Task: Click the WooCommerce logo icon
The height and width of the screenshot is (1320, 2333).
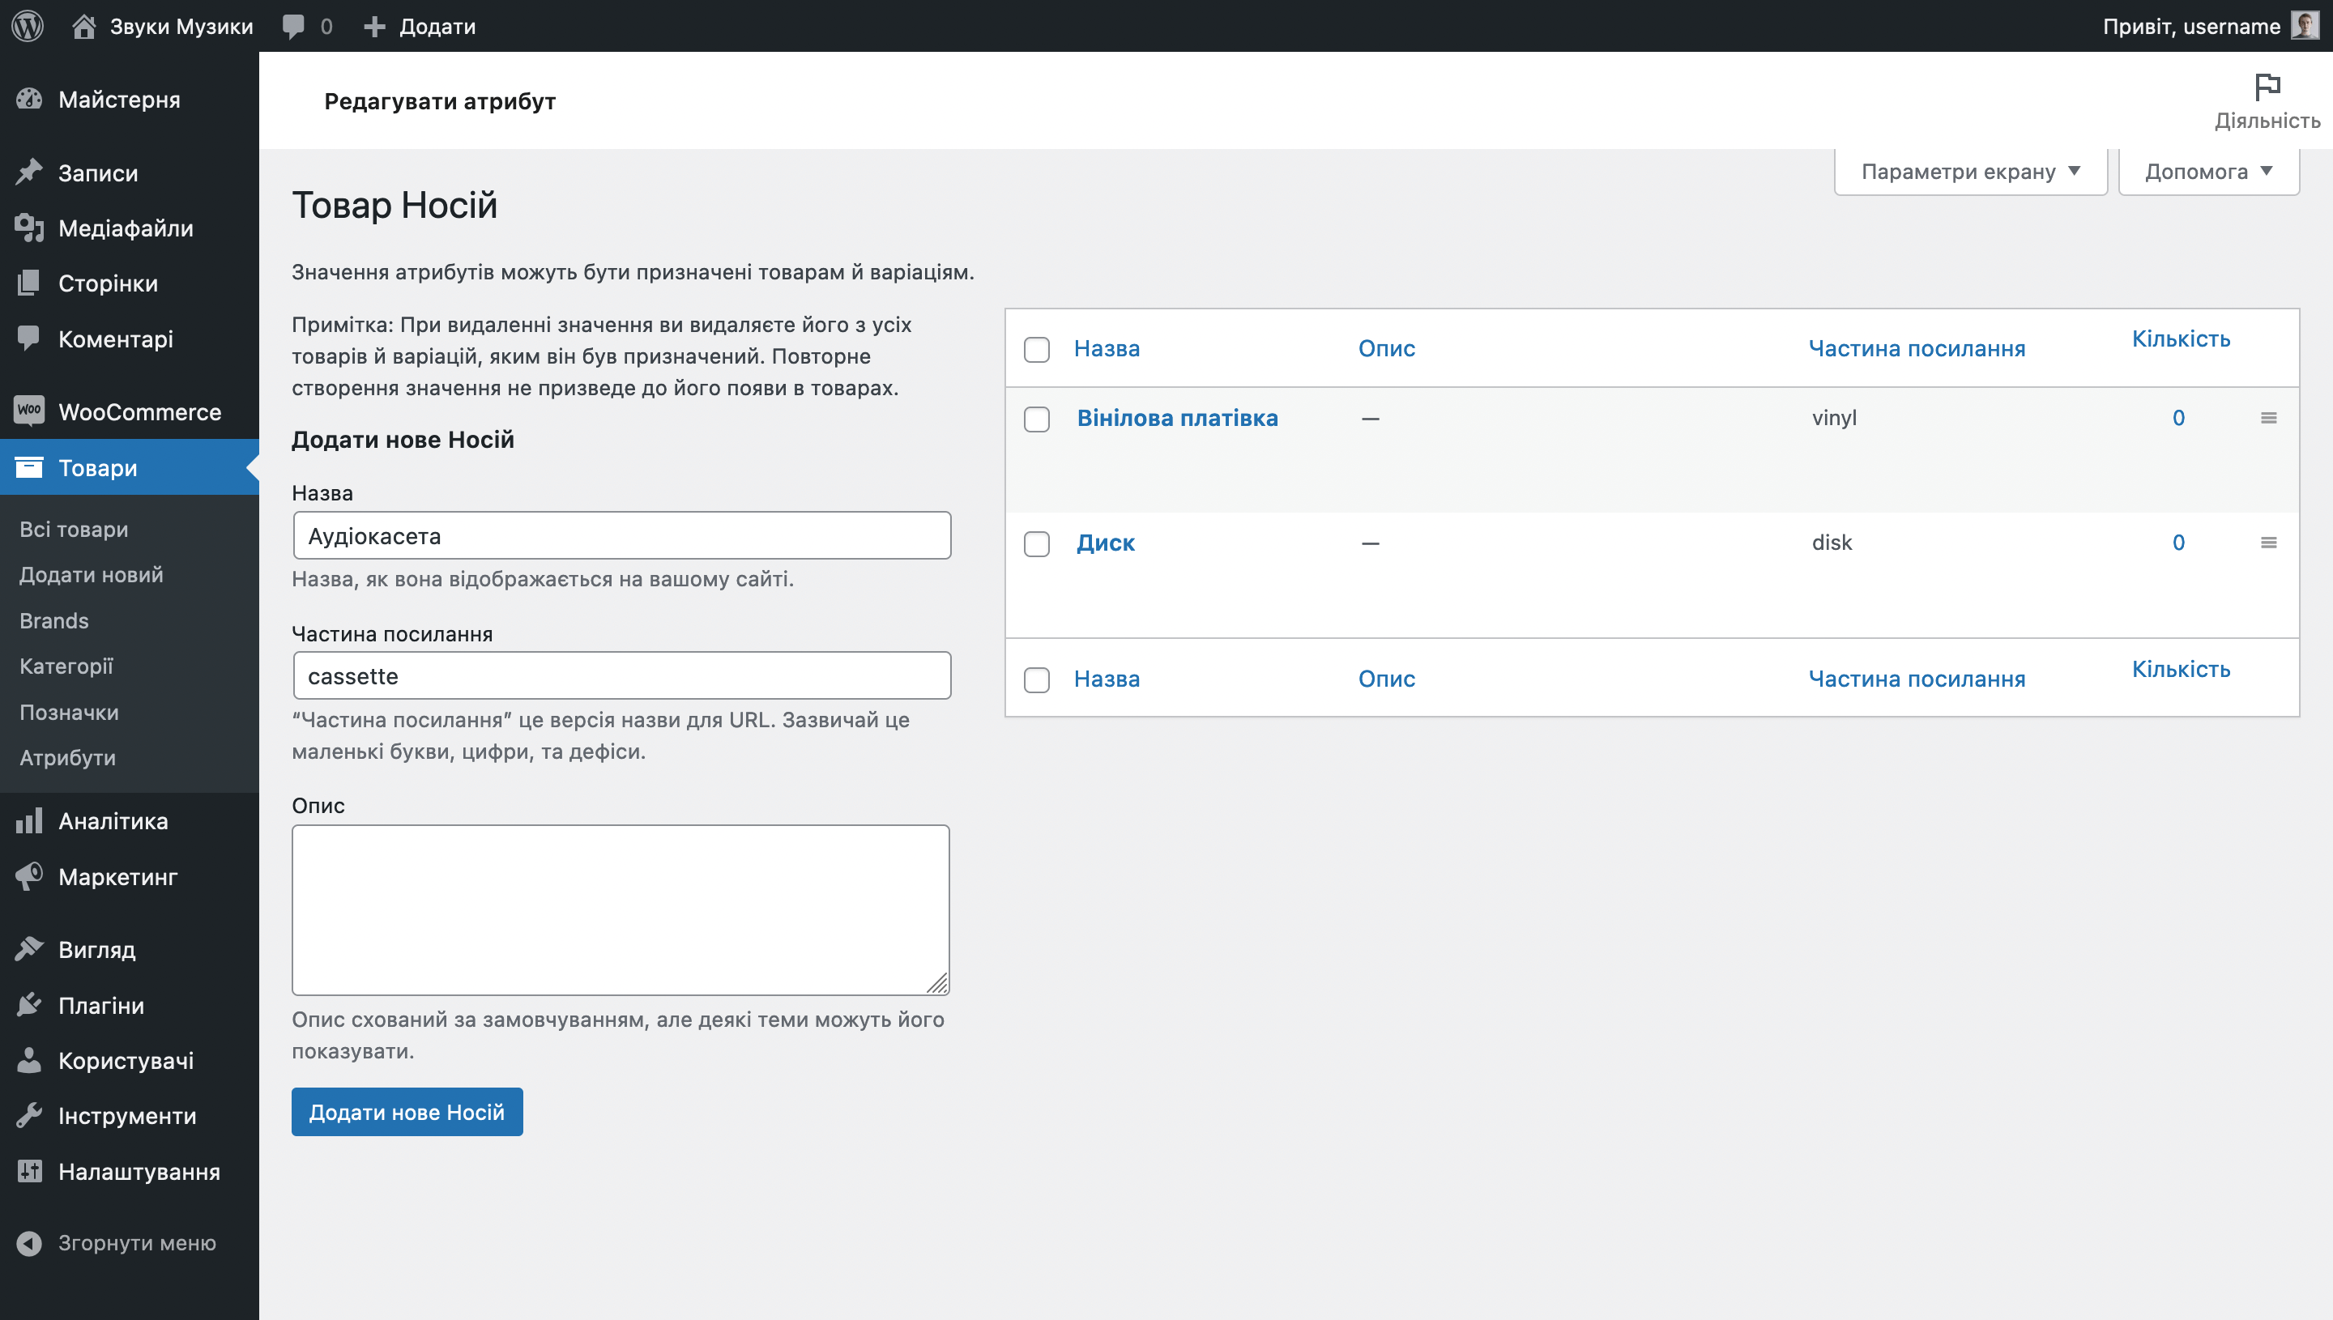Action: coord(29,411)
